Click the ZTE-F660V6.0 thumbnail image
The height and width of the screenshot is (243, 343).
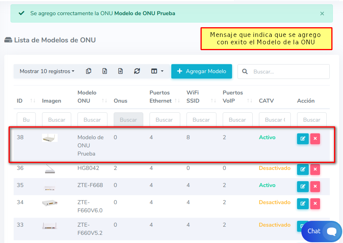click(x=50, y=203)
